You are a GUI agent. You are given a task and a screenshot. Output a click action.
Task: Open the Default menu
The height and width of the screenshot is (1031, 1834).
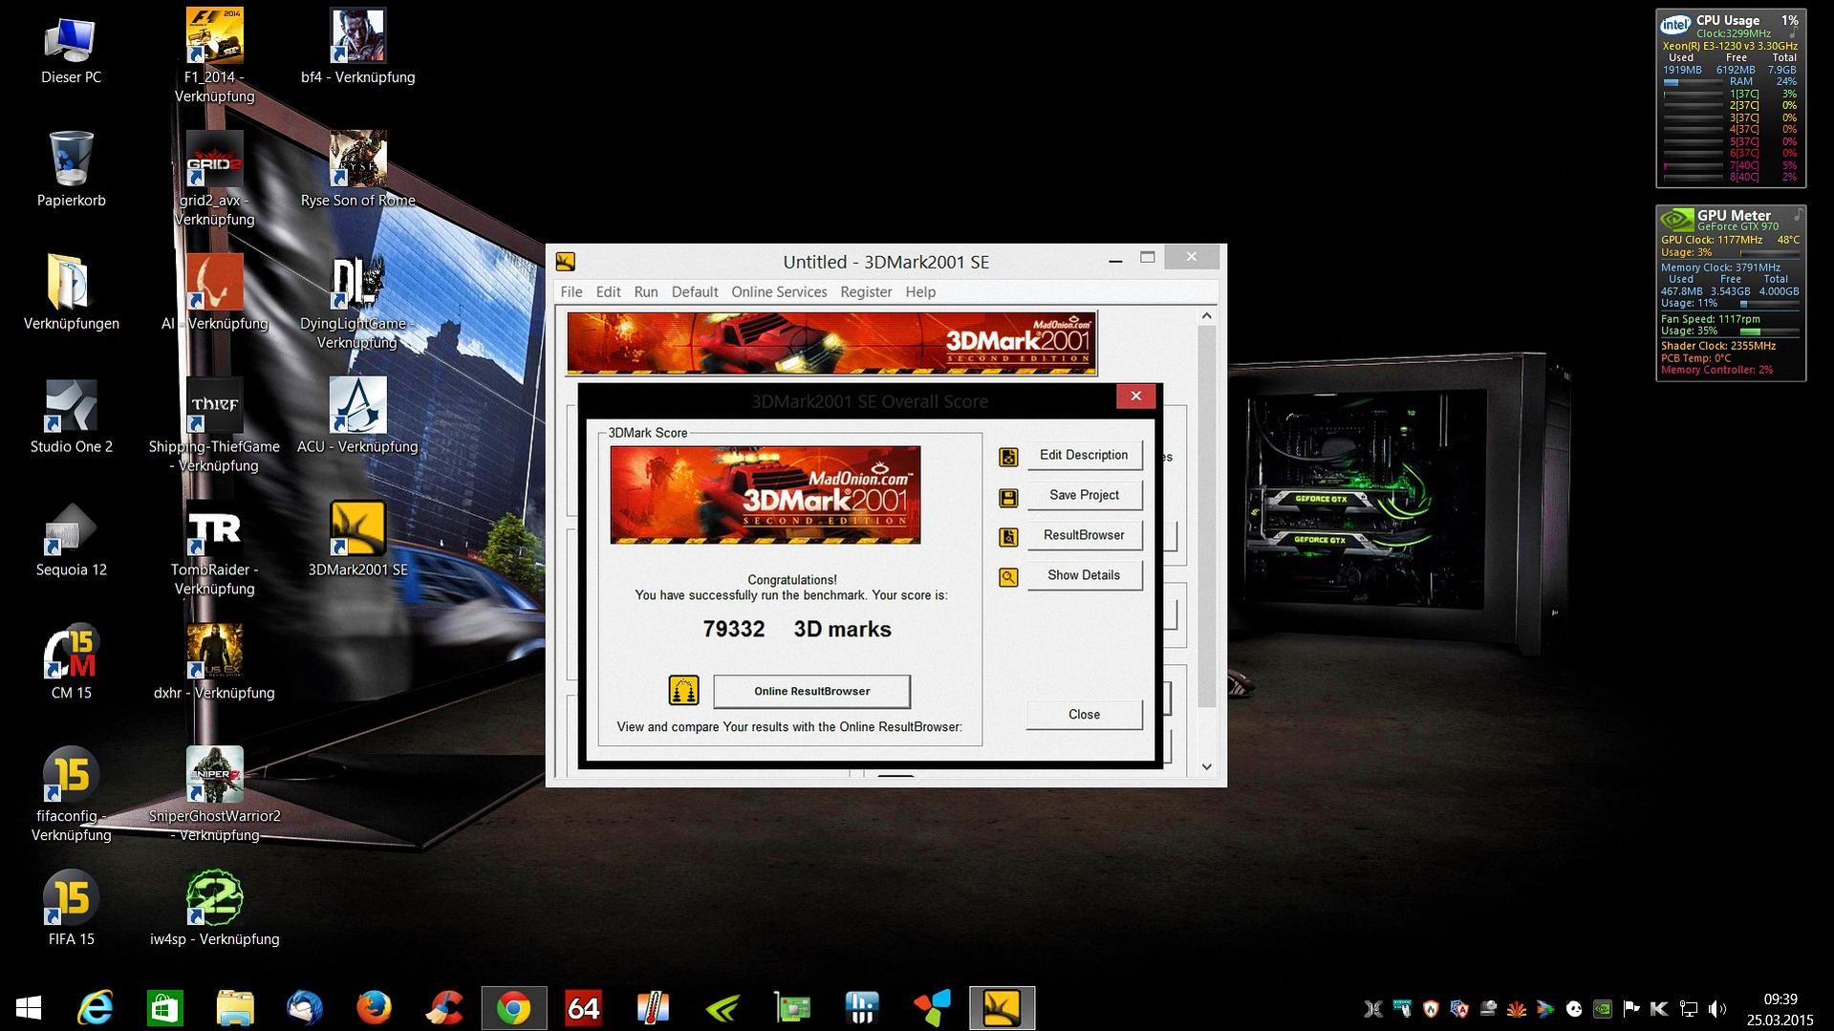pos(695,292)
